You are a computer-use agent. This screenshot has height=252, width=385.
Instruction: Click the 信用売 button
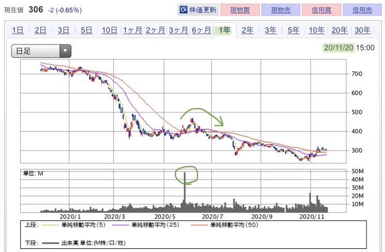(x=362, y=10)
